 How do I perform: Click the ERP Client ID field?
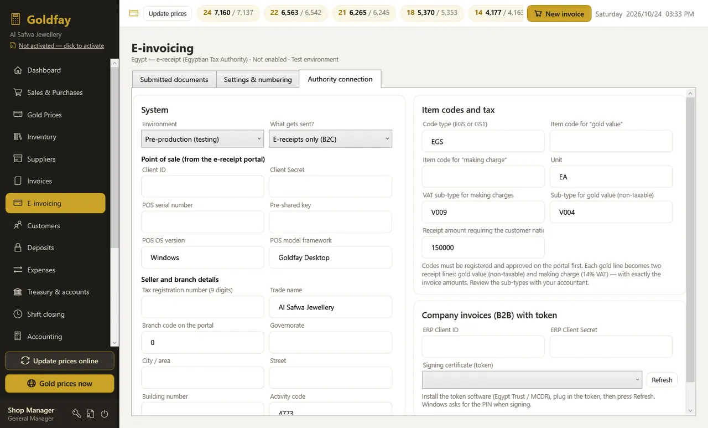(x=483, y=347)
